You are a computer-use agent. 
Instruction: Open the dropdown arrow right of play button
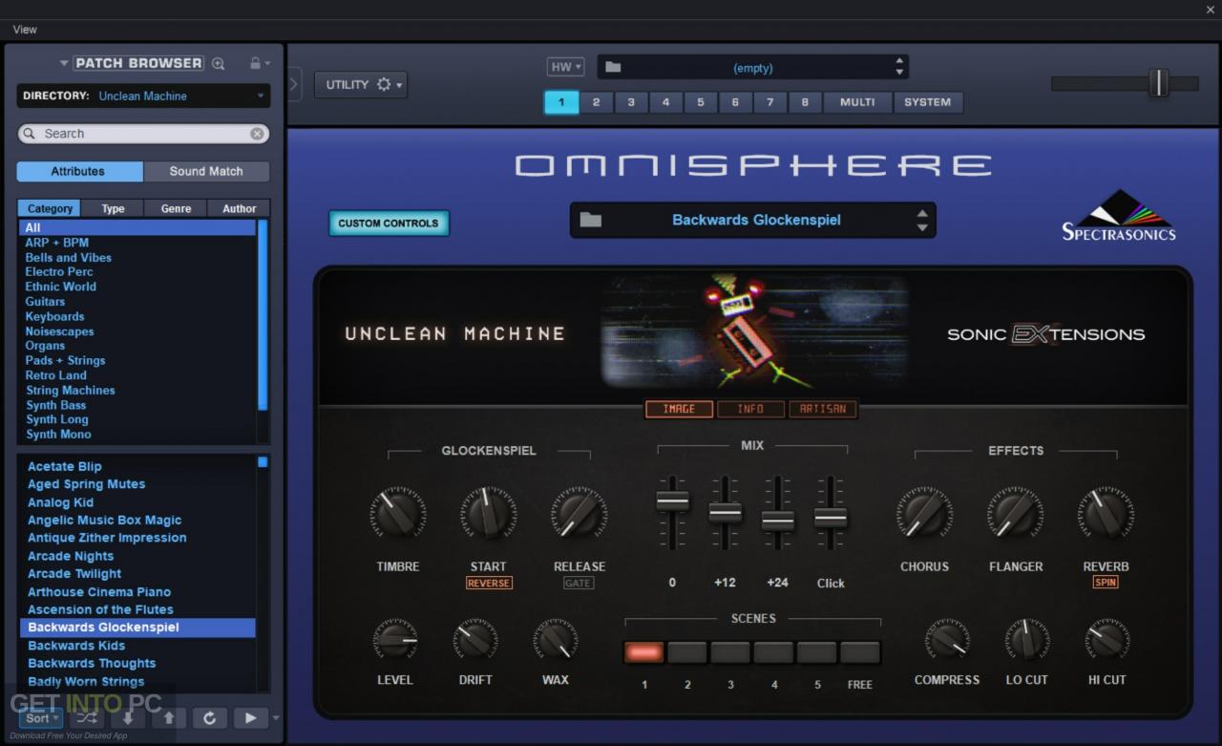(276, 717)
